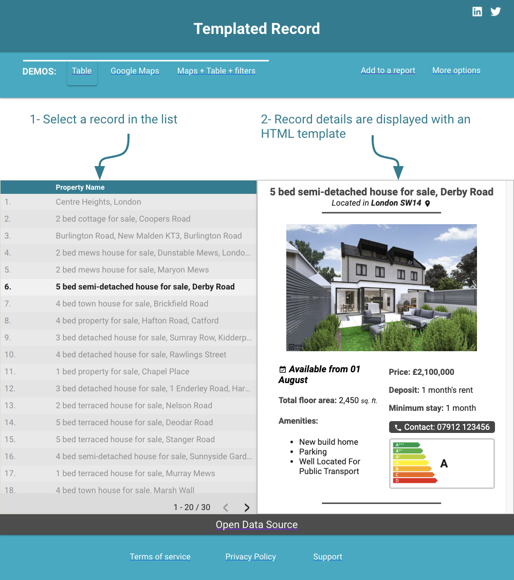Open the LinkedIn icon in header
This screenshot has height=580, width=514.
click(x=477, y=12)
